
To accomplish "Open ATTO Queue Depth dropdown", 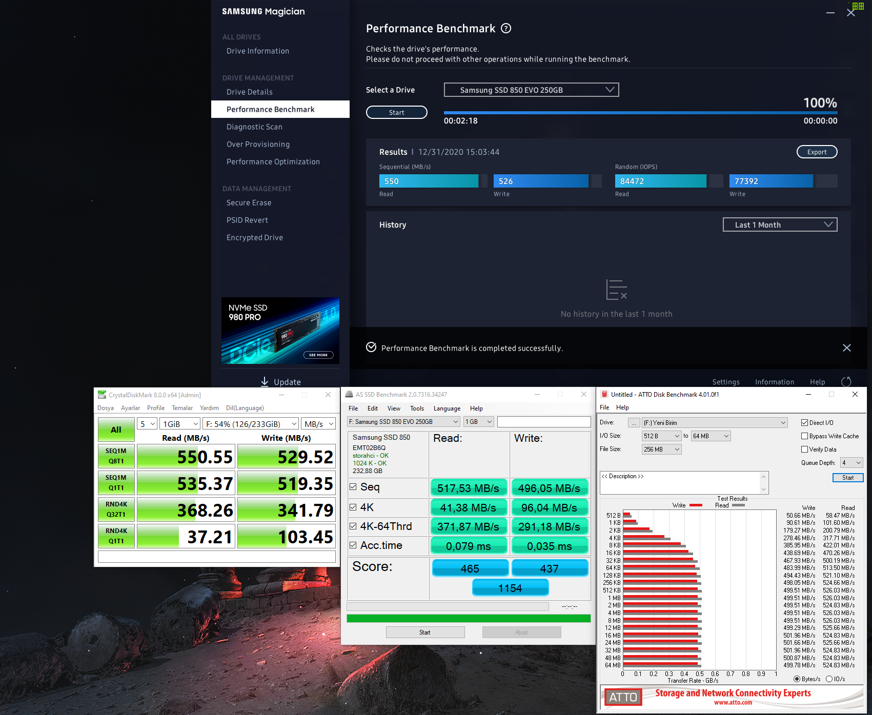I will coord(851,463).
